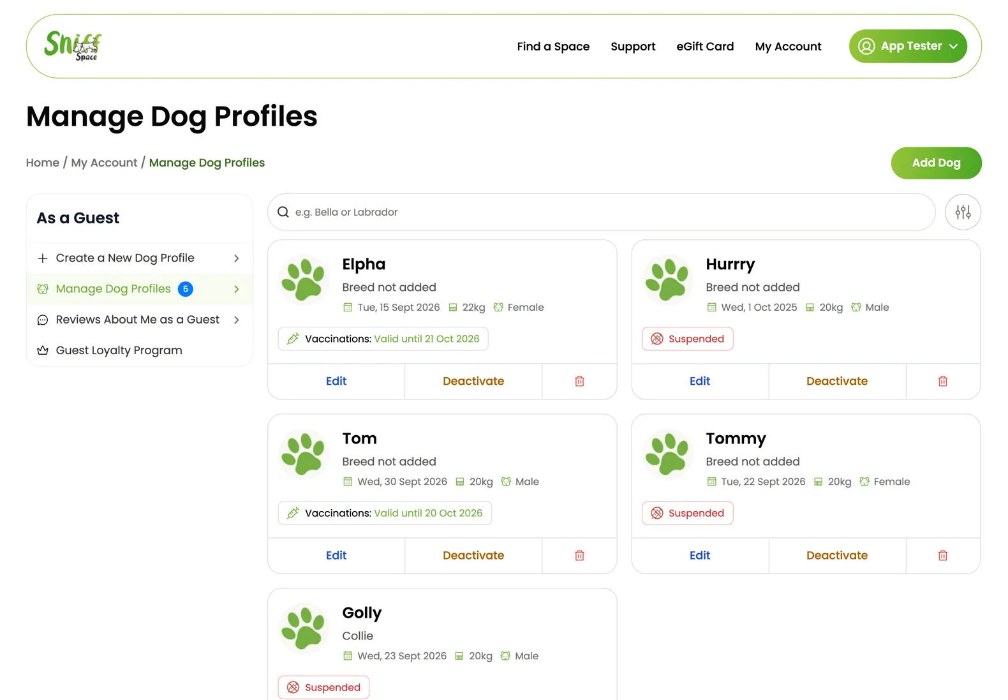Deactivate Hurrry's dog profile
This screenshot has height=700, width=1008.
pyautogui.click(x=837, y=381)
